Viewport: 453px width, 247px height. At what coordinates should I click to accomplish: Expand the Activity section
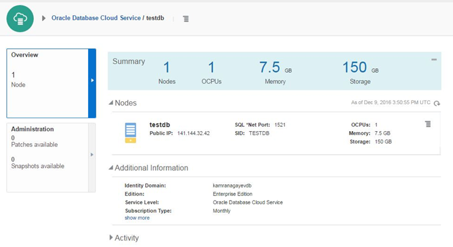click(x=111, y=238)
